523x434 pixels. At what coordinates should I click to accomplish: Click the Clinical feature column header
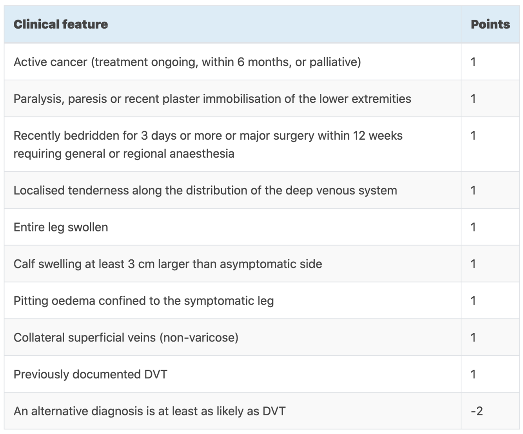[x=61, y=24]
